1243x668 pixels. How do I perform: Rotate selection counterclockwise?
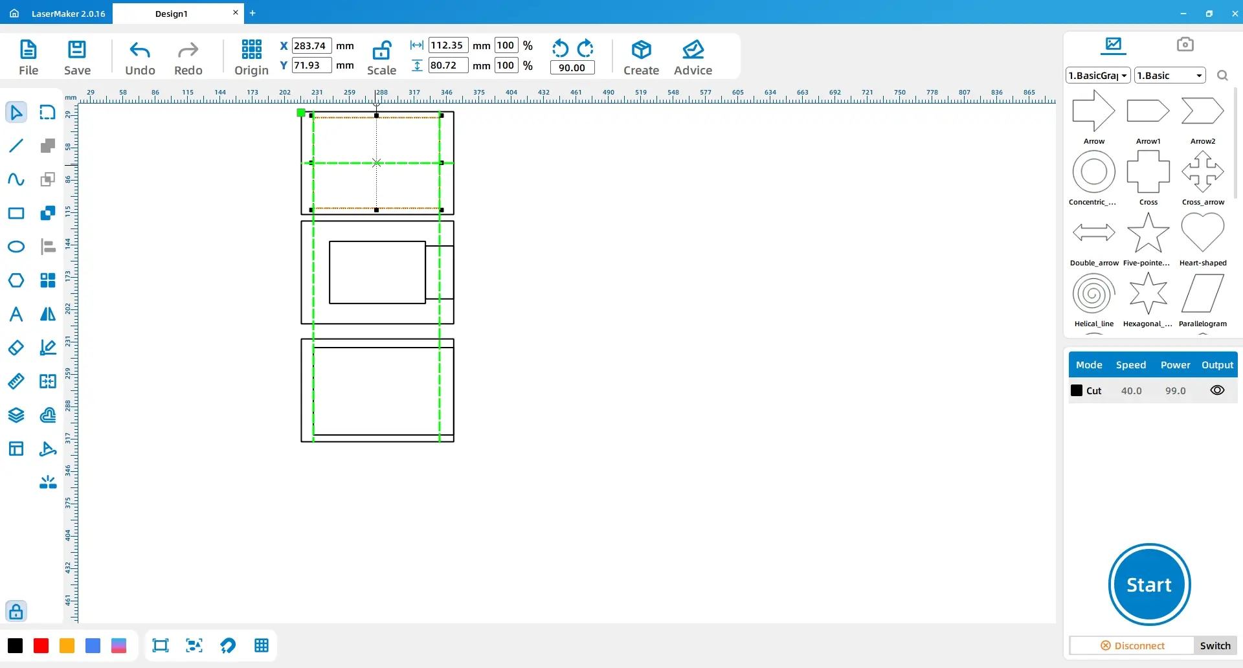560,48
